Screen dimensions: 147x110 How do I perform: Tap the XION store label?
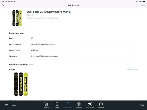pos(141,105)
